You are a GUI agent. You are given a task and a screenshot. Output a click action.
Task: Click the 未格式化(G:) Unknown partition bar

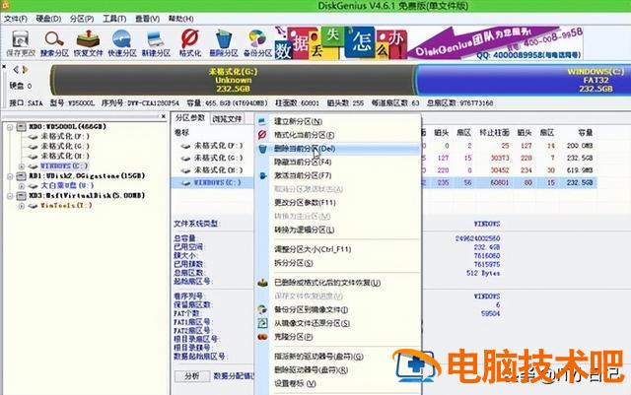point(233,80)
